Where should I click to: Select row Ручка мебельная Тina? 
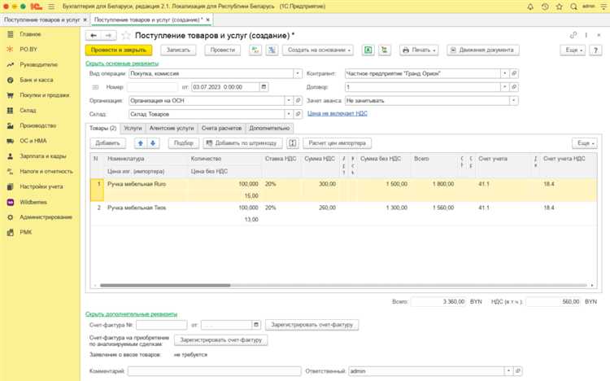343,213
